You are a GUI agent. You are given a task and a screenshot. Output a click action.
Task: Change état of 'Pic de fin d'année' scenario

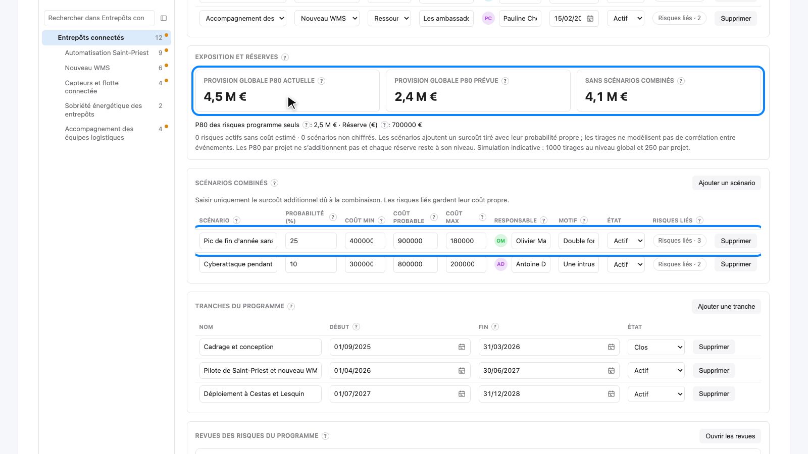(626, 241)
